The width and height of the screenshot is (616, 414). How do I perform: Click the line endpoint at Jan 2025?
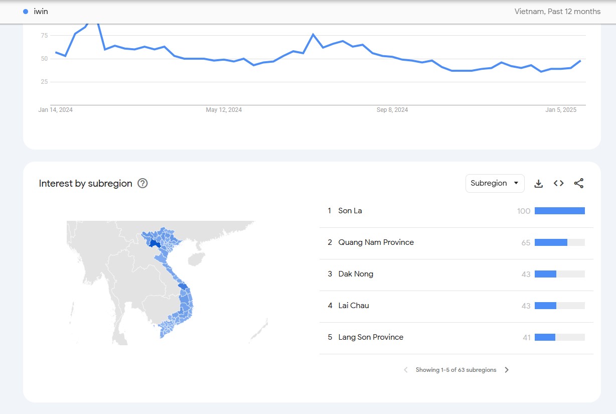(580, 61)
